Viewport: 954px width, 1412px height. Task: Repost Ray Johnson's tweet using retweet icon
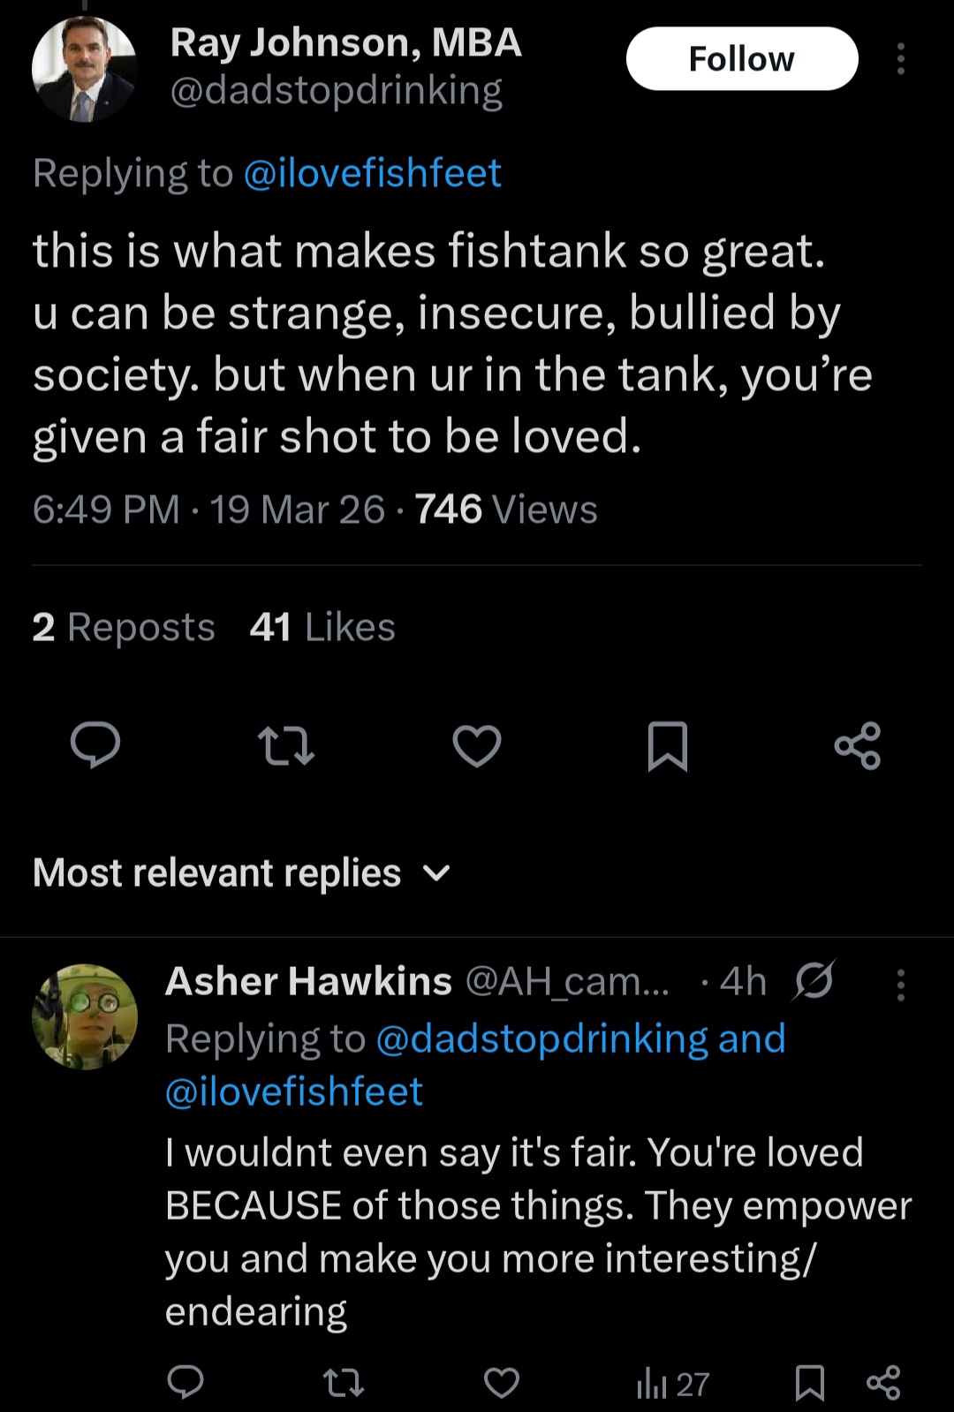(x=285, y=745)
